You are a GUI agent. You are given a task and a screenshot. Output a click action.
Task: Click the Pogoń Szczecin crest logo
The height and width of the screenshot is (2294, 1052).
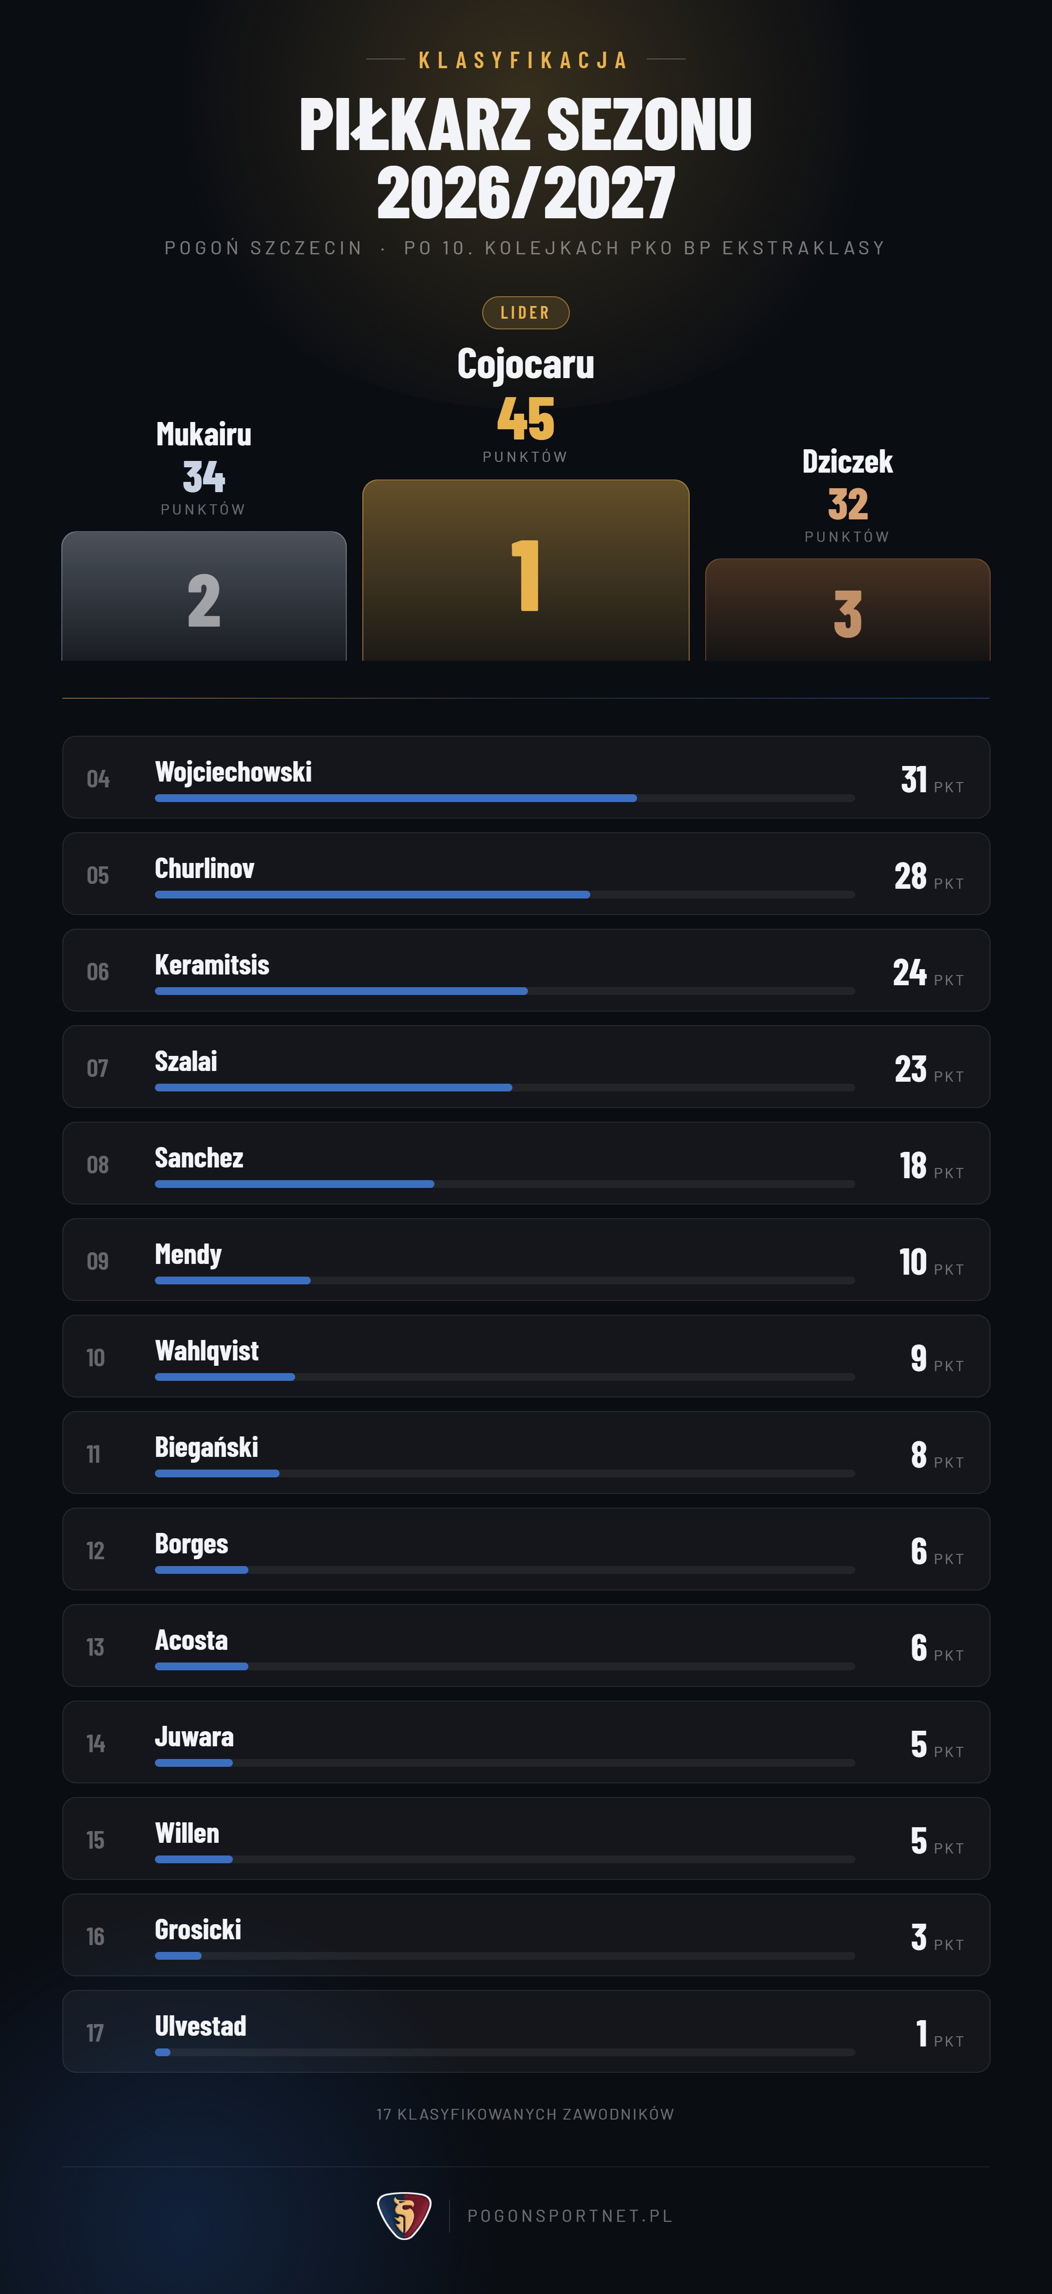[x=404, y=2215]
